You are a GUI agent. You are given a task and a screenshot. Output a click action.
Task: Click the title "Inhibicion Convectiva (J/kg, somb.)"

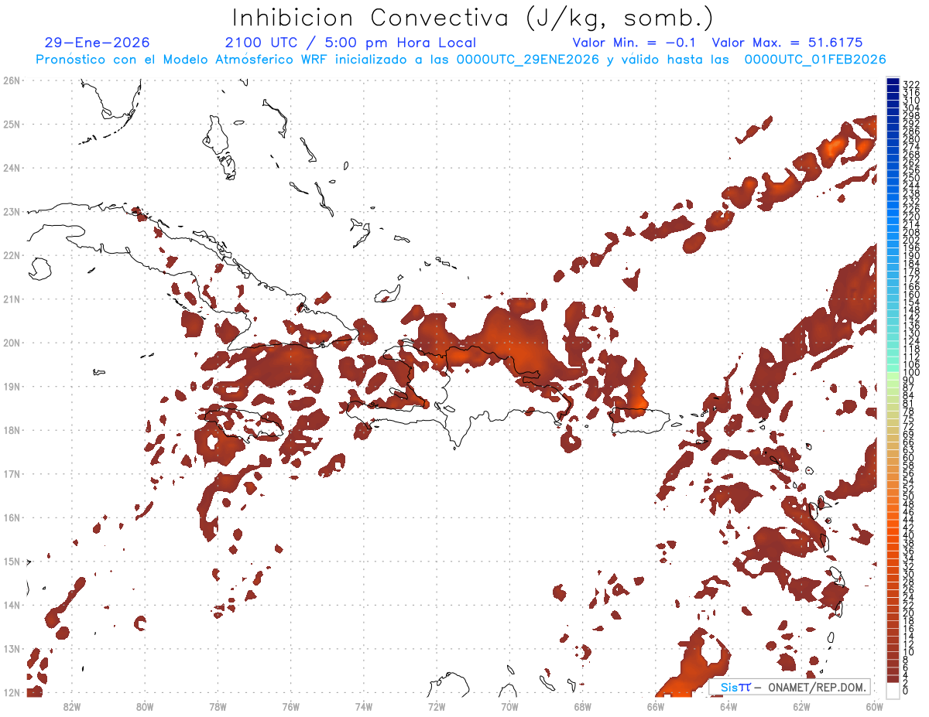click(x=473, y=19)
